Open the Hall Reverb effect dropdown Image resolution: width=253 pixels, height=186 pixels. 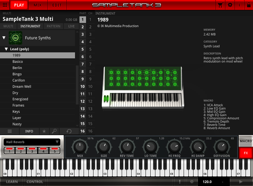pyautogui.click(x=32, y=142)
